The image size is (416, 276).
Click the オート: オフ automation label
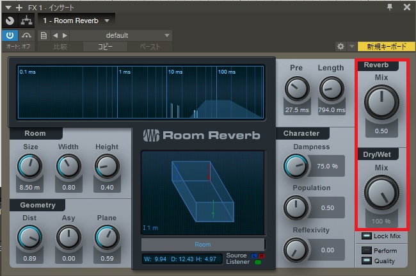[x=18, y=47]
